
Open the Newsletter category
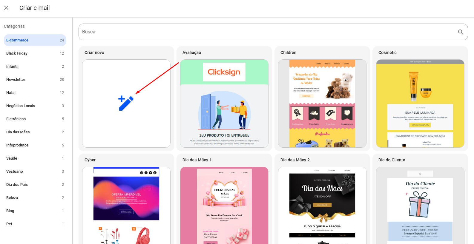[35, 80]
